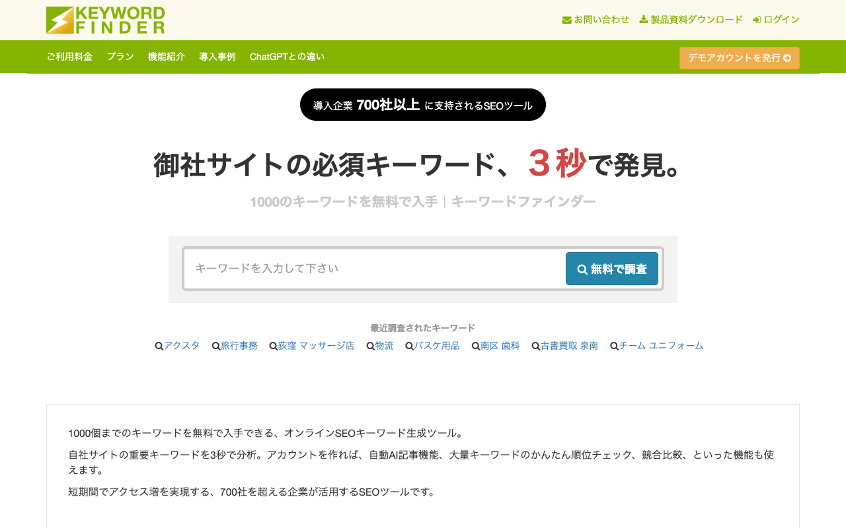This screenshot has height=528, width=846.
Task: Select the 導入事例 navigation item
Action: 217,57
